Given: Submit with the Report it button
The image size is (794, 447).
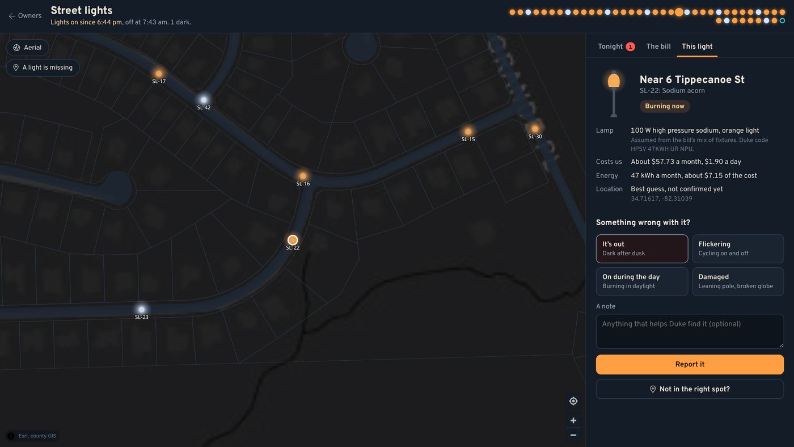Looking at the screenshot, I should (690, 365).
